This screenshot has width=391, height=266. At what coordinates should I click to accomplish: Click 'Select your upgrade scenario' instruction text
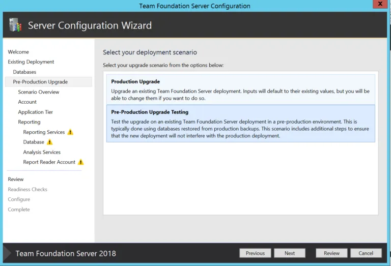click(x=163, y=65)
